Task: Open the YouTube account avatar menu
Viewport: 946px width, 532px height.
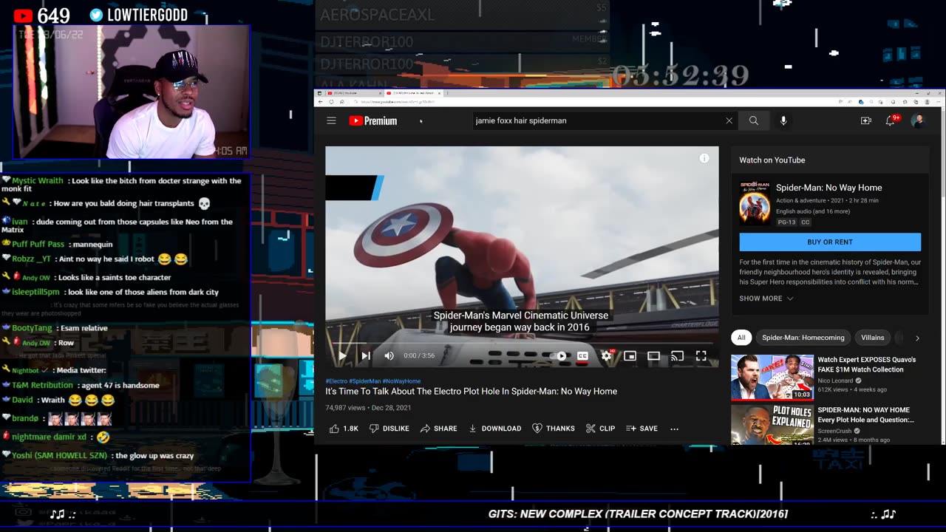Action: 917,120
